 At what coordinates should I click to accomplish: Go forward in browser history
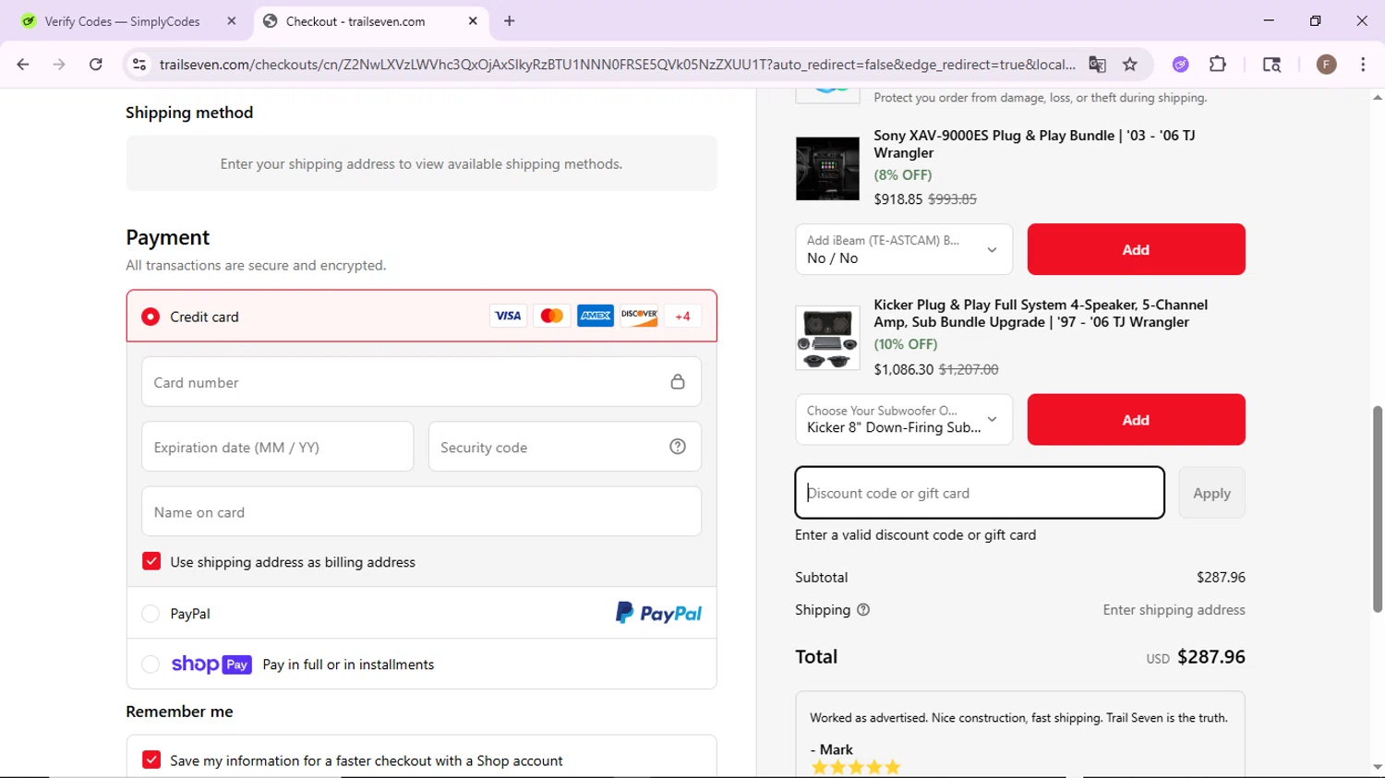coord(59,65)
